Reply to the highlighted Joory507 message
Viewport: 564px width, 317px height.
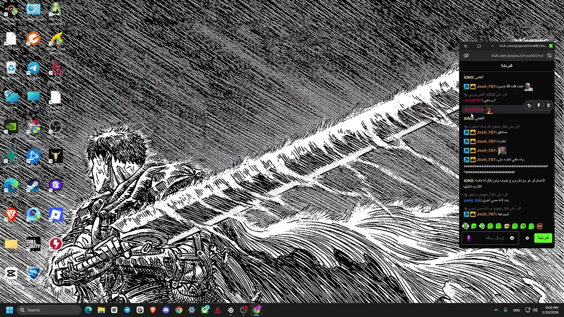pyautogui.click(x=529, y=106)
